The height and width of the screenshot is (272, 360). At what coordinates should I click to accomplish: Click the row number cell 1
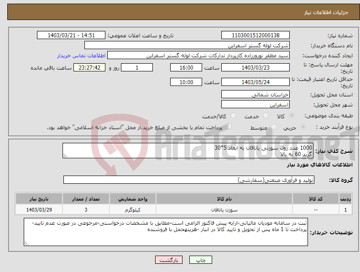[x=345, y=210]
